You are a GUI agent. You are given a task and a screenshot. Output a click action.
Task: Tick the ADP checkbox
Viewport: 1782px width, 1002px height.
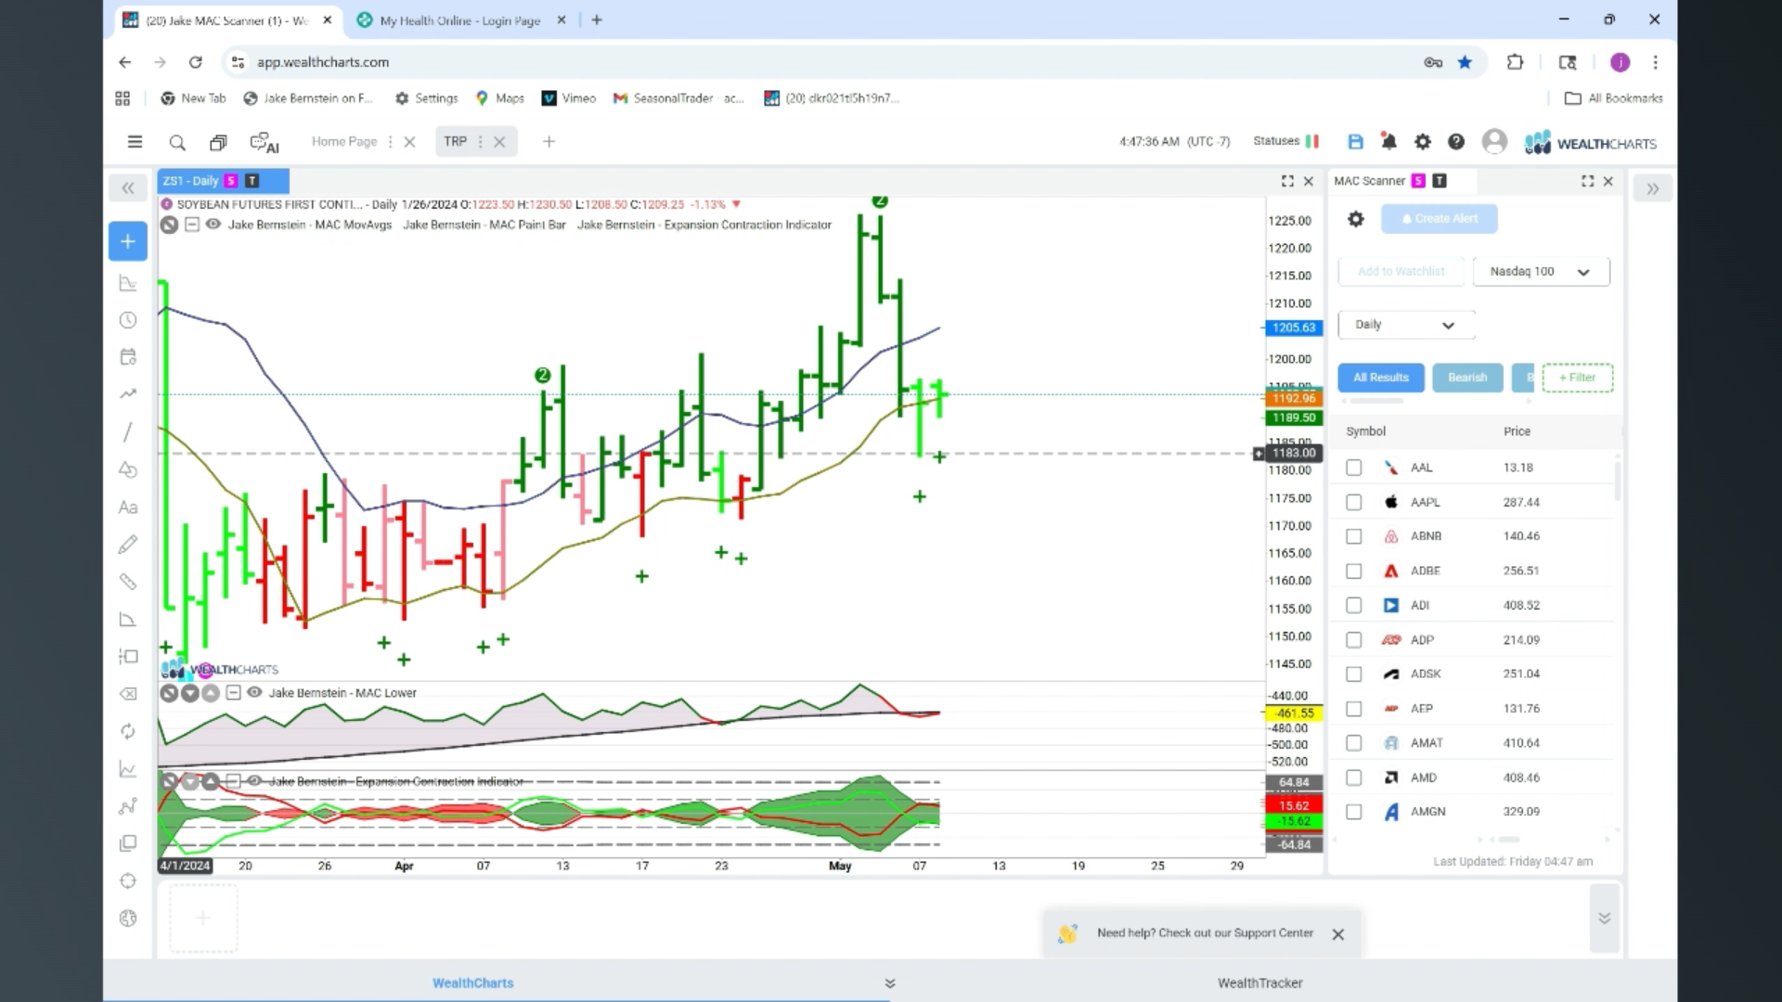pos(1354,640)
